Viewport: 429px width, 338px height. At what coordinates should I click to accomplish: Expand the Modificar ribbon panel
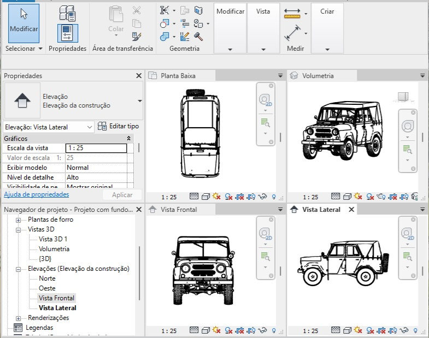(230, 50)
